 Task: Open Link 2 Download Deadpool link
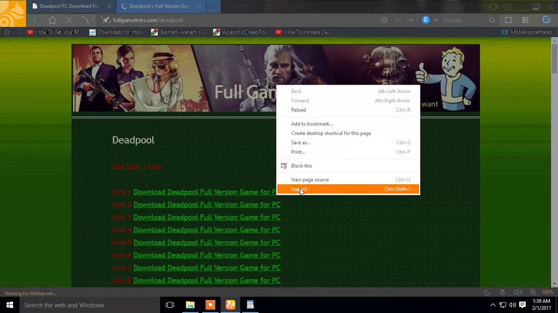pyautogui.click(x=207, y=205)
